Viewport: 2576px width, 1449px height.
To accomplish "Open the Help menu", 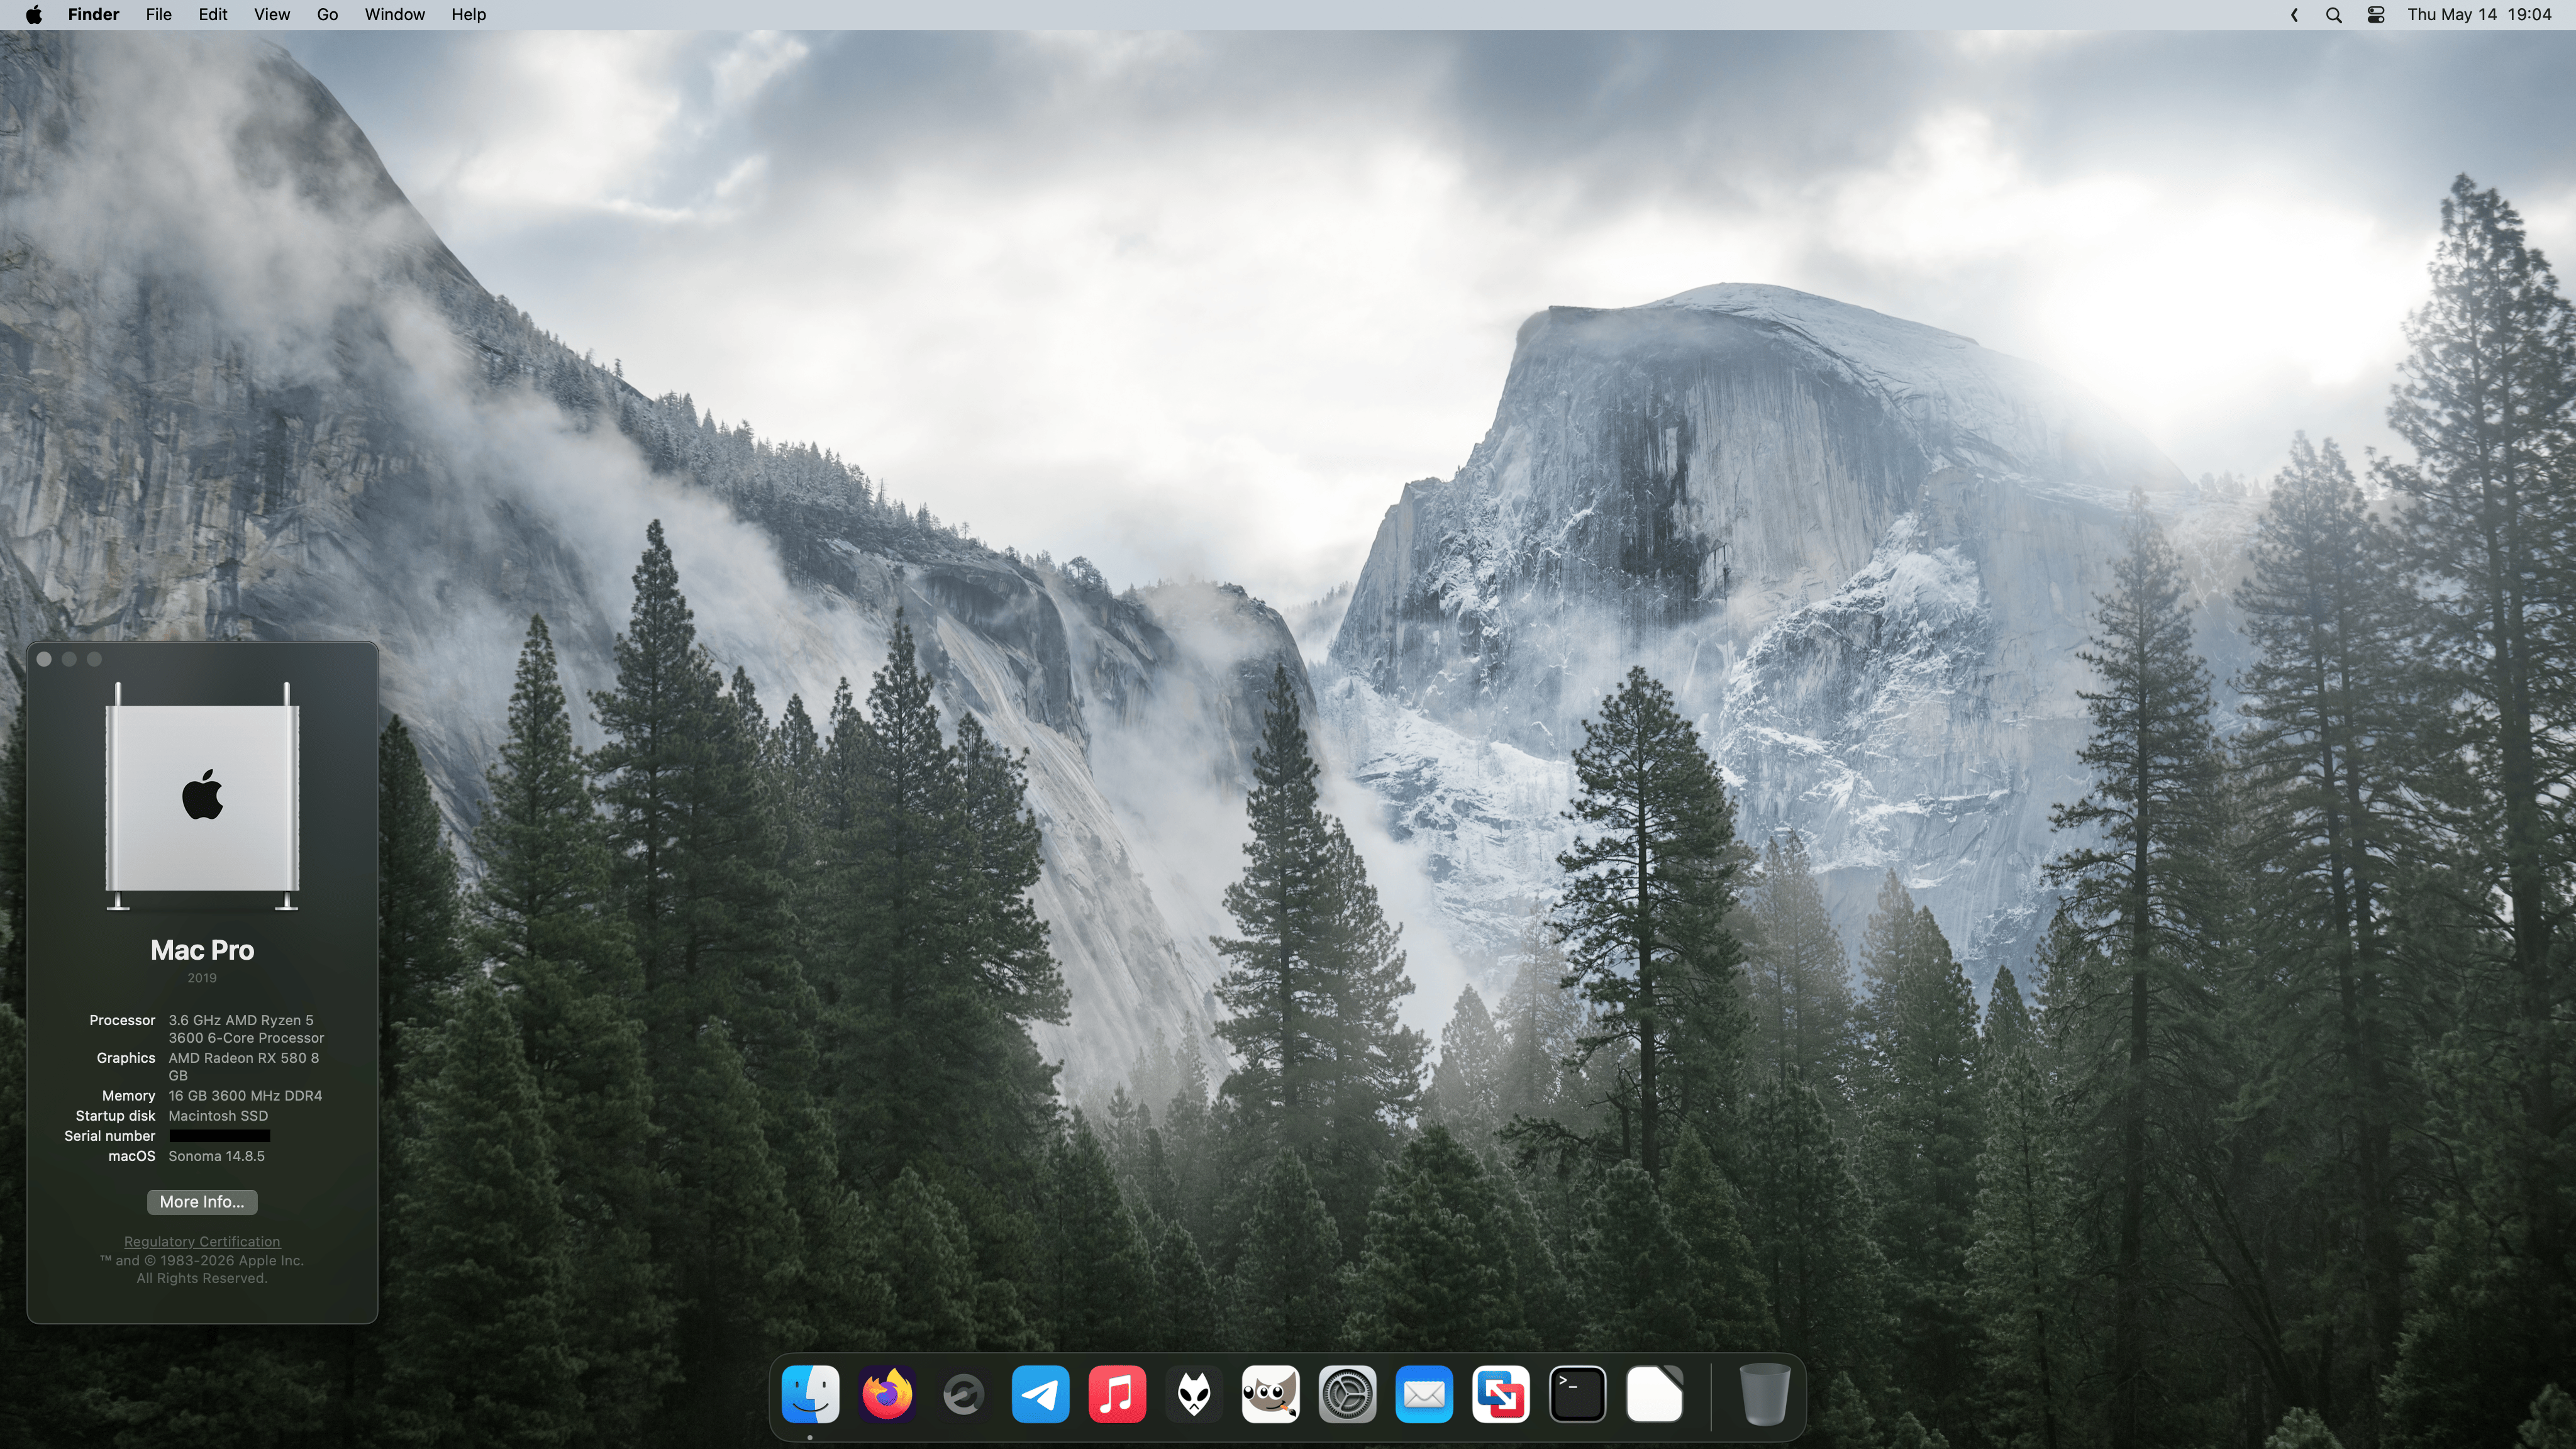I will [x=468, y=14].
